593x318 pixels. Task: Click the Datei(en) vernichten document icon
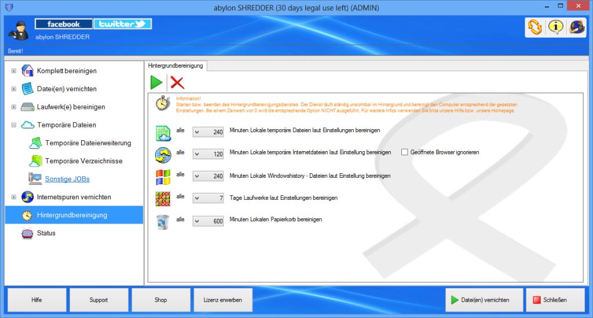(28, 89)
